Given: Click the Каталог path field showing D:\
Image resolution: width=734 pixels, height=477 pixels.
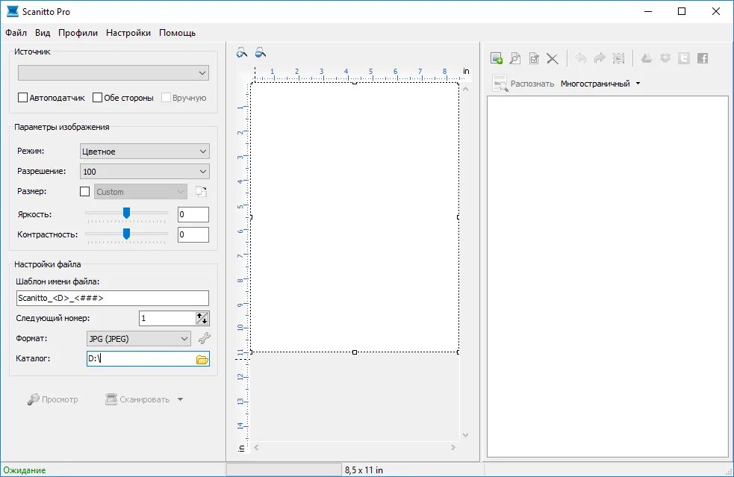Looking at the screenshot, I should (x=141, y=359).
